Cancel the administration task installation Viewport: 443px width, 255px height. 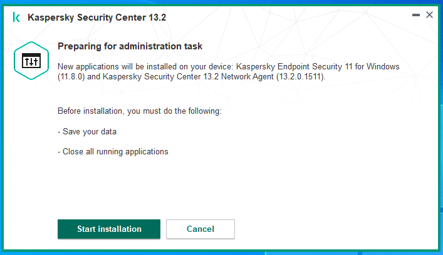pos(201,229)
